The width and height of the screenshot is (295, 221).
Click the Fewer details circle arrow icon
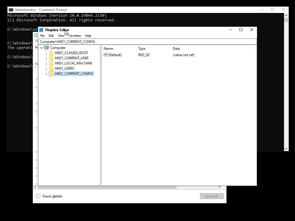38,196
